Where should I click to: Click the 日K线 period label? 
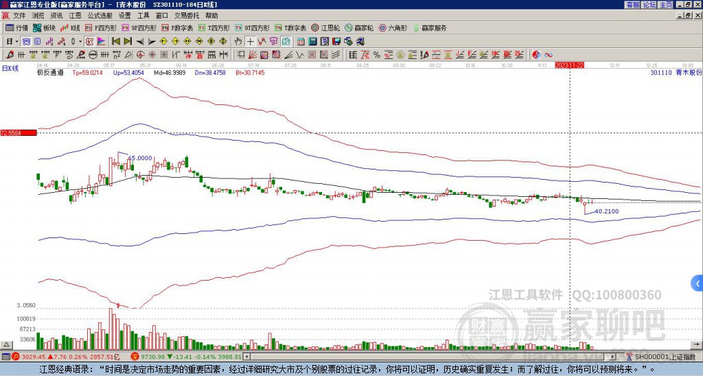point(10,69)
